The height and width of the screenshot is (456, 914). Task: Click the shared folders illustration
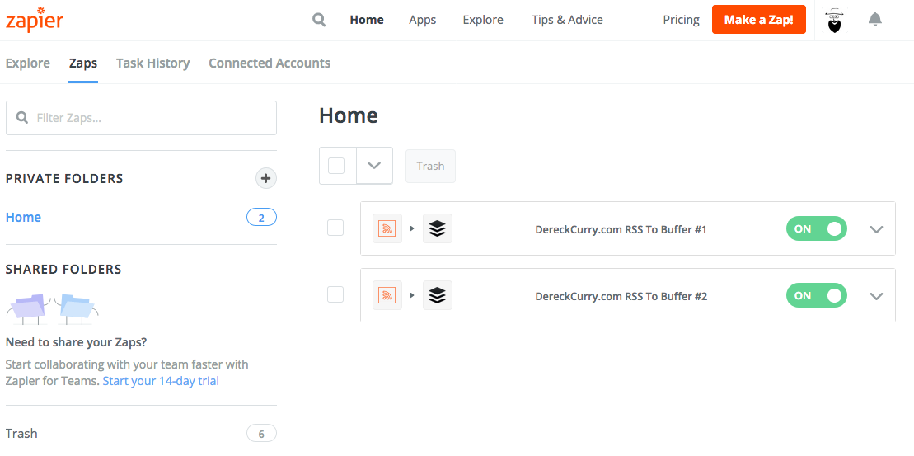pos(53,309)
